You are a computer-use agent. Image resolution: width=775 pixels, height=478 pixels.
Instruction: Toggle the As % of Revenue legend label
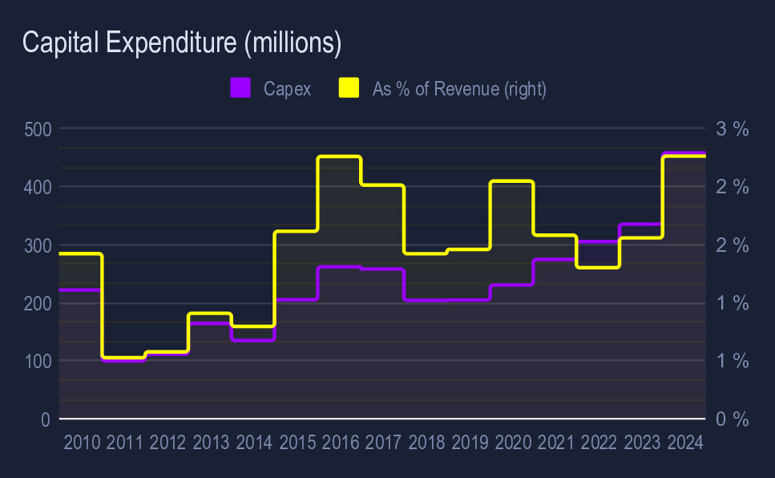[459, 89]
